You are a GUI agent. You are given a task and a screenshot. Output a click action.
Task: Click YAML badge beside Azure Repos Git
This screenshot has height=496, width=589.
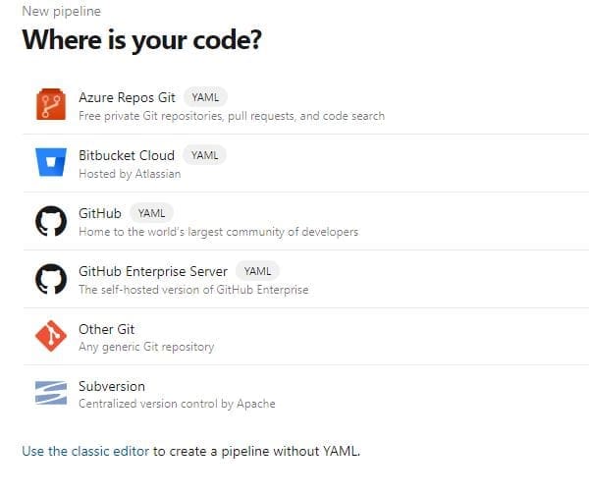(205, 97)
